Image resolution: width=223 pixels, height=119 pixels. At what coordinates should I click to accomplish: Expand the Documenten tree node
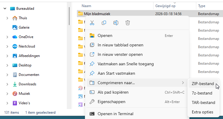[x=7, y=75]
